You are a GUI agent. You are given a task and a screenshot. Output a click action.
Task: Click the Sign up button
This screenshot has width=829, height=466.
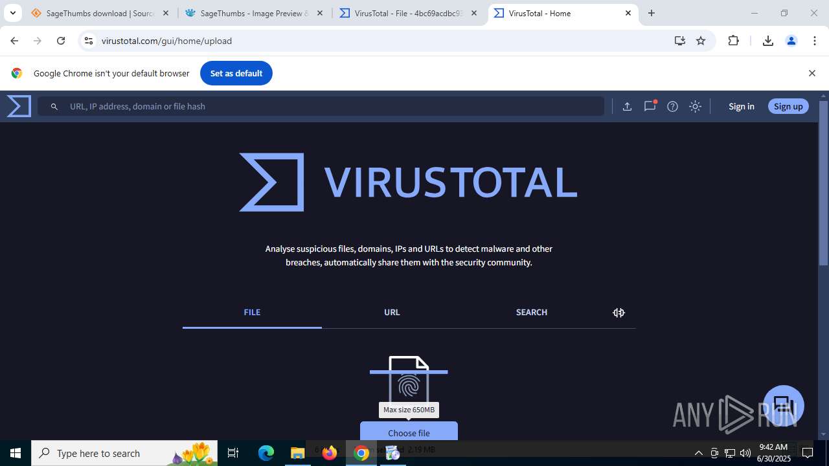(x=788, y=106)
